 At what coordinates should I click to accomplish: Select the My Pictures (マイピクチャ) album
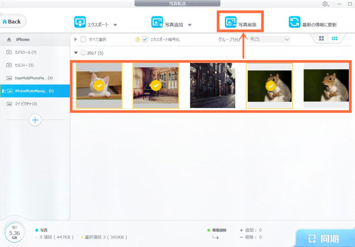click(x=28, y=104)
